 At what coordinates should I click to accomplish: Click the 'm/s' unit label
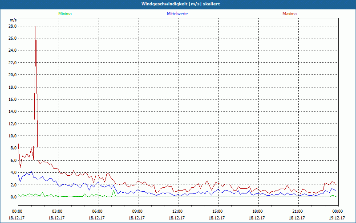click(x=13, y=20)
